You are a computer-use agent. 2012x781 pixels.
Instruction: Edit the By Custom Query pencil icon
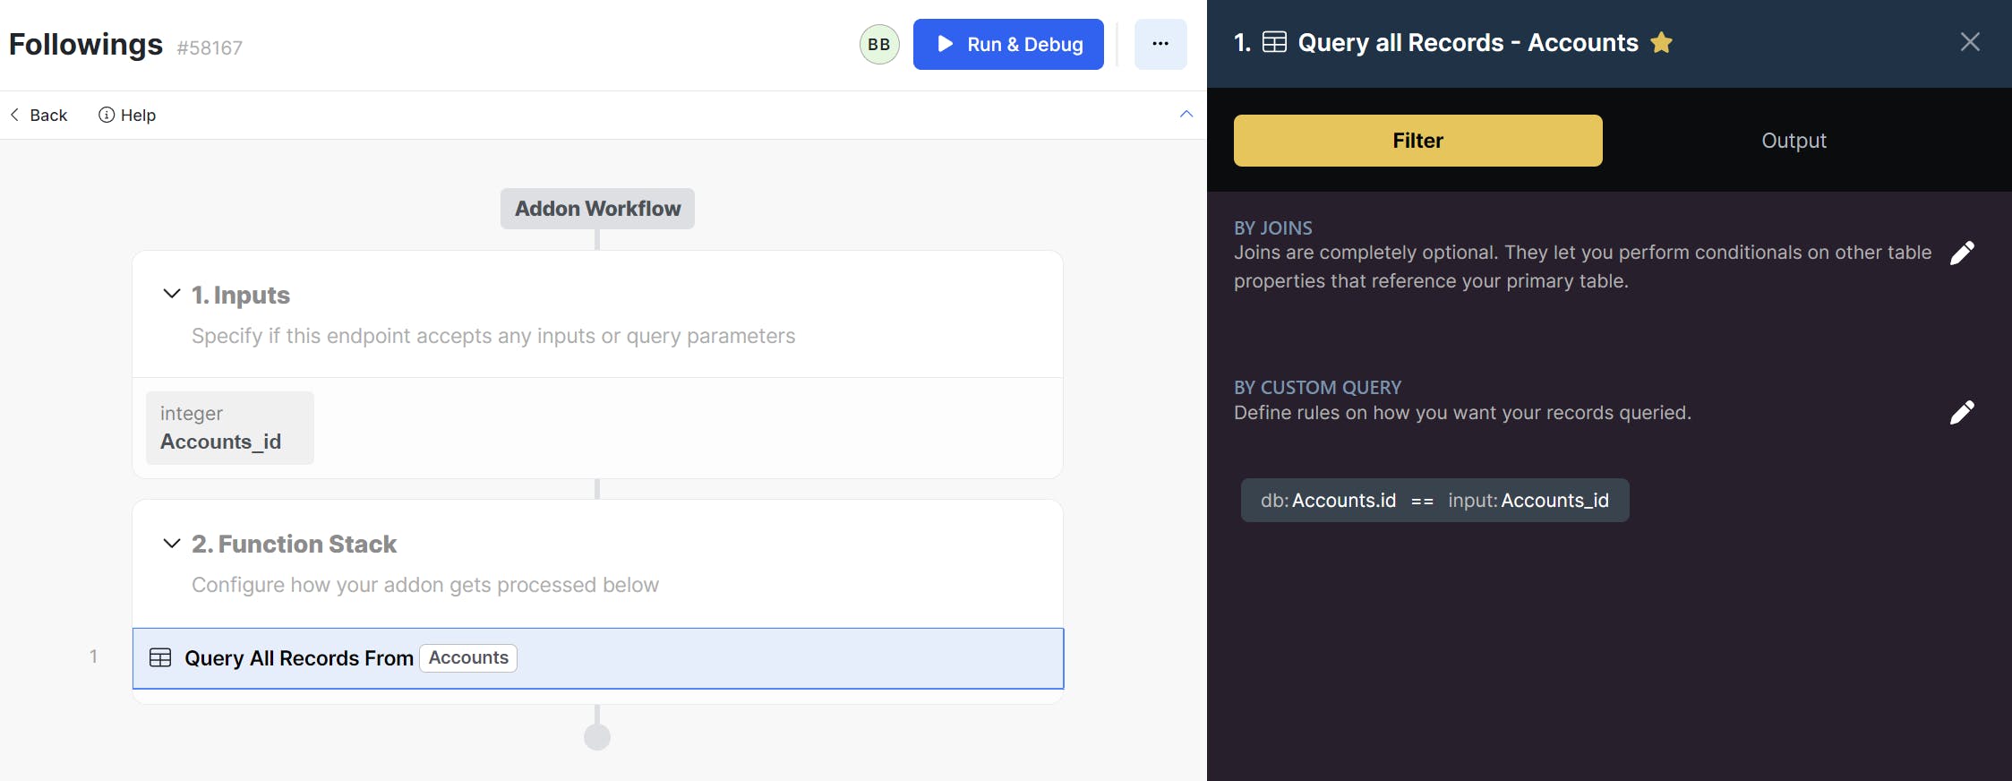1962,412
